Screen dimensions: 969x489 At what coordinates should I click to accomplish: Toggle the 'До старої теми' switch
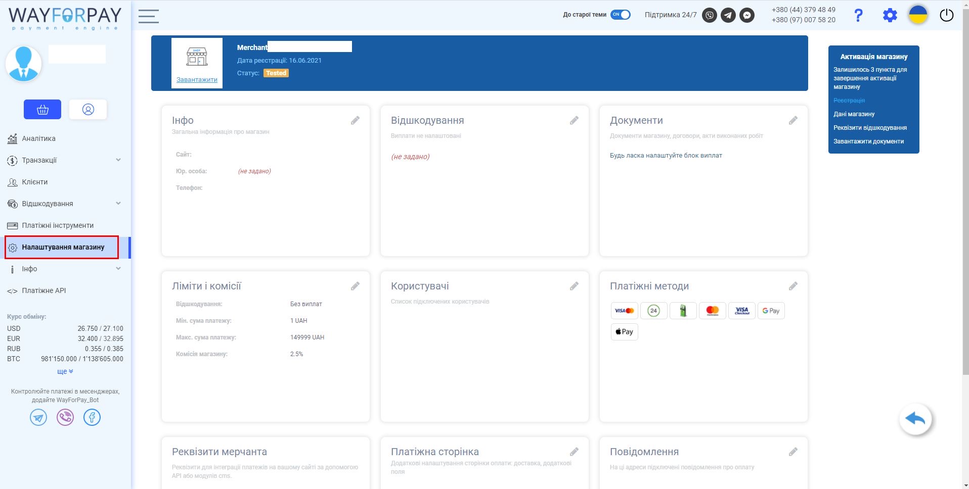[x=621, y=15]
